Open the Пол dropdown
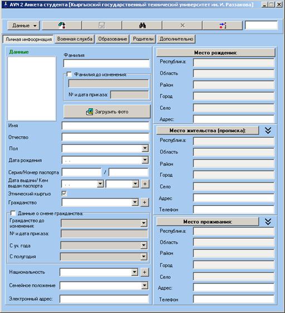285x313 pixels. click(x=145, y=148)
